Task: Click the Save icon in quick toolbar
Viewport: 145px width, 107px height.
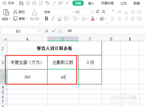Action: 21,3
